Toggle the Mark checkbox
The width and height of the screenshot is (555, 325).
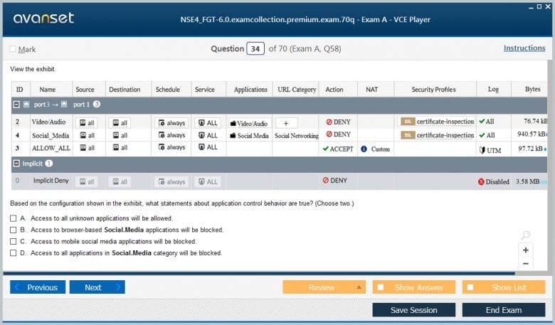13,49
